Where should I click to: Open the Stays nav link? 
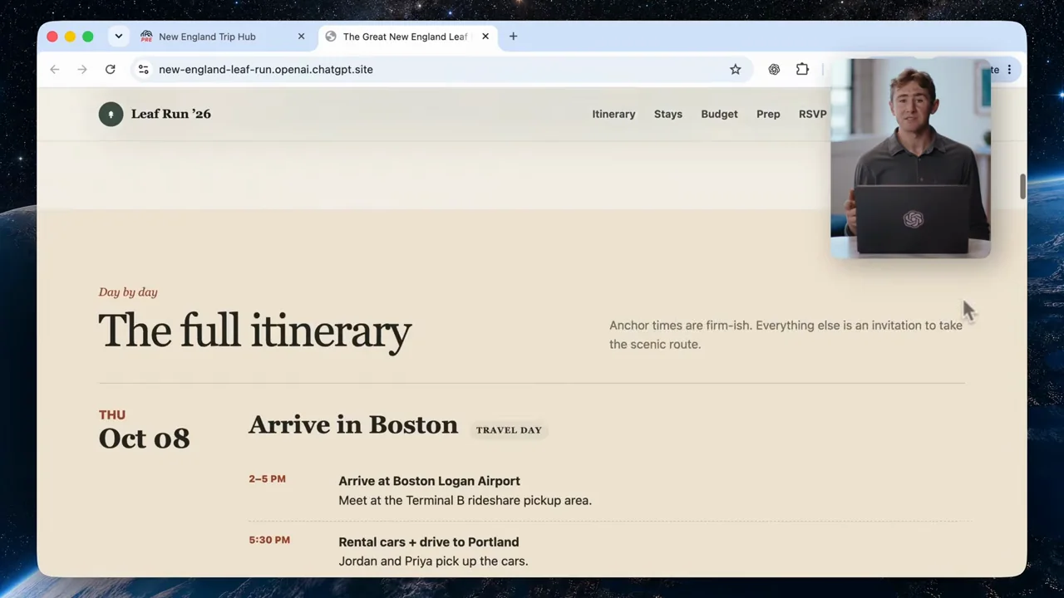[667, 115]
